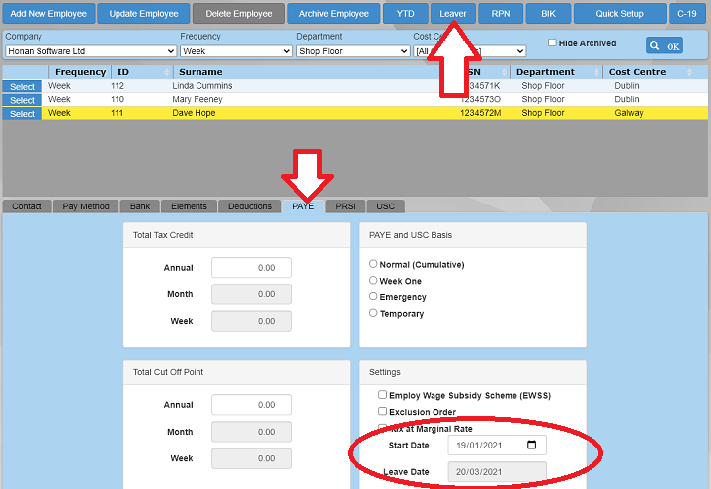Open the Deductions tab
This screenshot has height=489, width=711.
250,206
